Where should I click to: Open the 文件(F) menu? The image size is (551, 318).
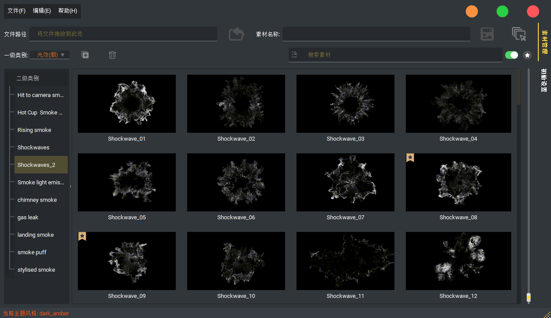(x=17, y=11)
